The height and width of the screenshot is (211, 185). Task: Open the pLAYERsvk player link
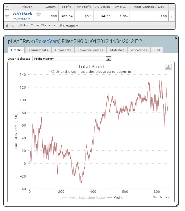[x=22, y=14]
